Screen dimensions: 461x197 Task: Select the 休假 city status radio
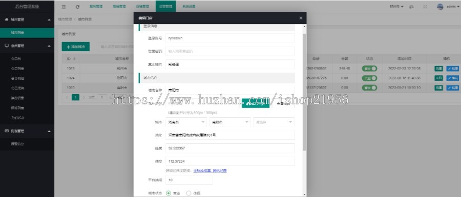click(188, 193)
